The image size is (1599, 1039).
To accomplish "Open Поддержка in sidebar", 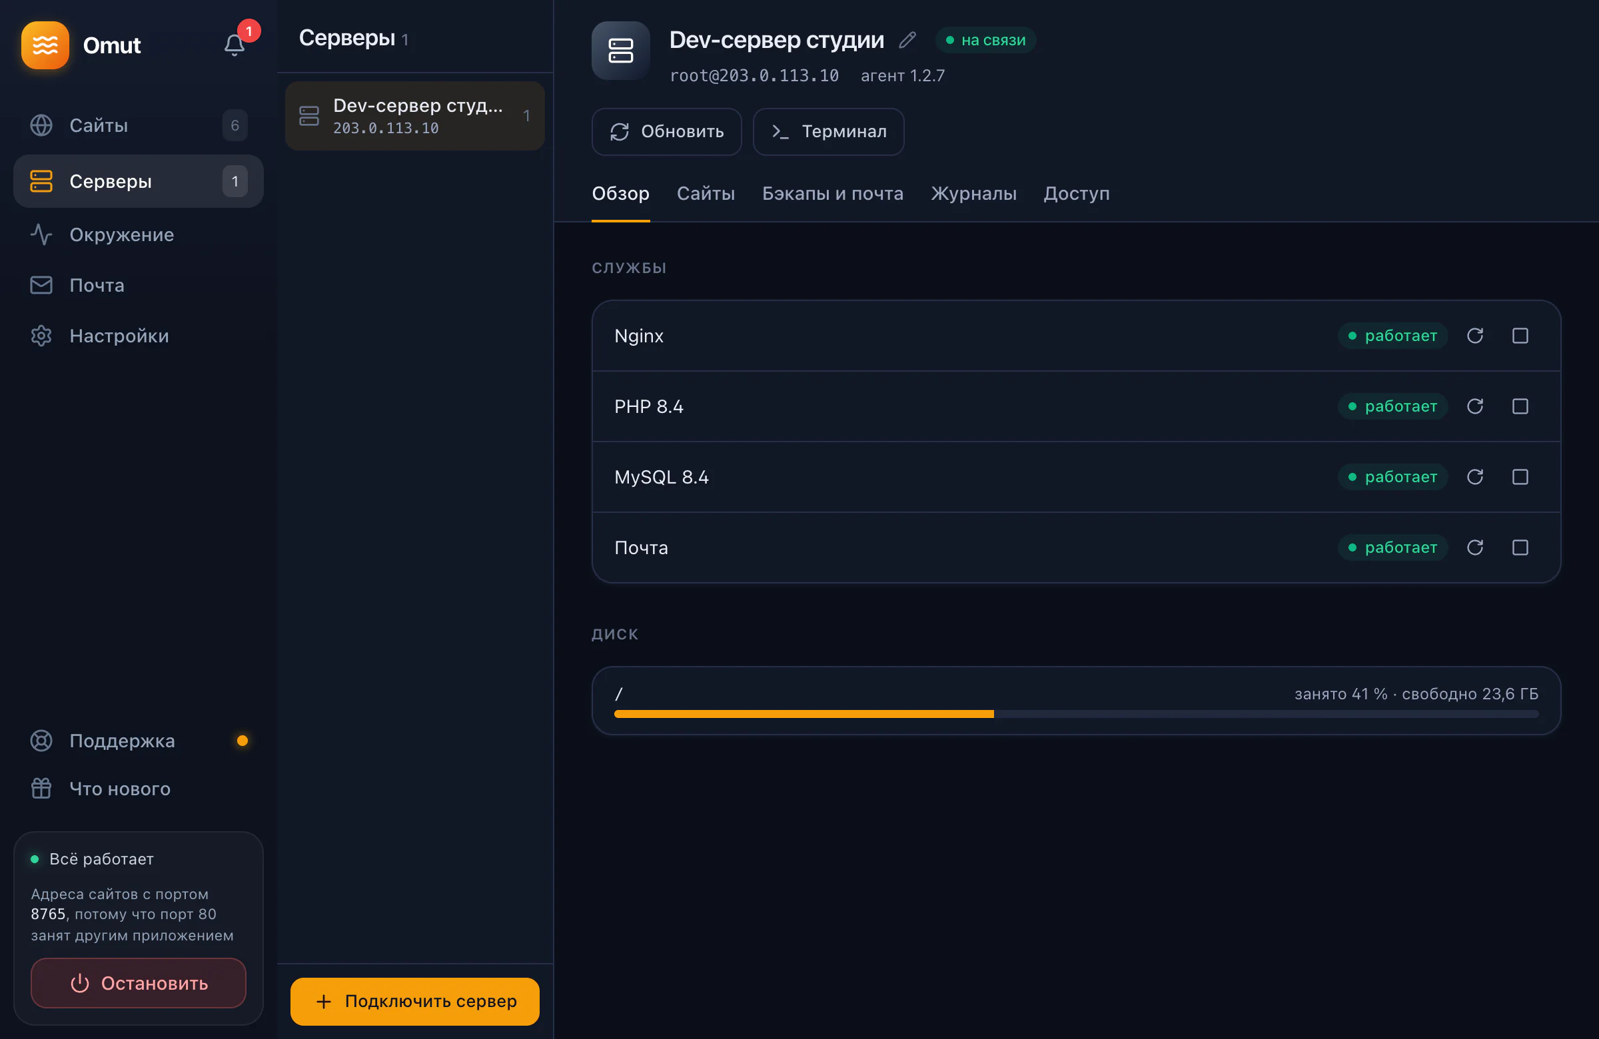I will pyautogui.click(x=139, y=741).
